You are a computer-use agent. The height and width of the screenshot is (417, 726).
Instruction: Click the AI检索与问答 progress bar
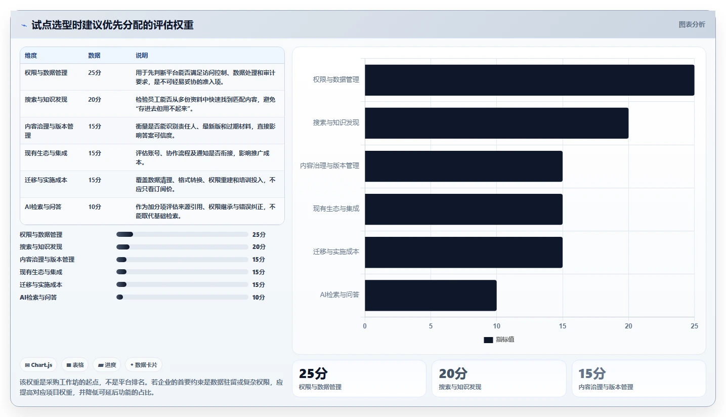click(x=182, y=297)
